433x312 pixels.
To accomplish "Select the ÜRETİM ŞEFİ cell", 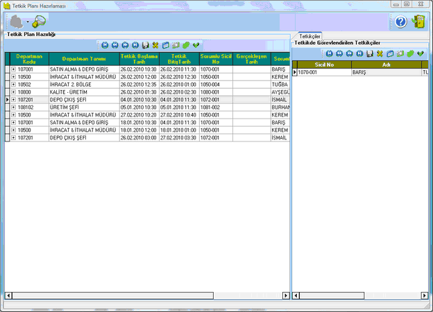I will point(84,107).
